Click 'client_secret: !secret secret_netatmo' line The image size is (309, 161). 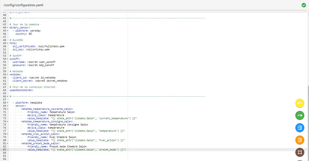[x=40, y=81]
